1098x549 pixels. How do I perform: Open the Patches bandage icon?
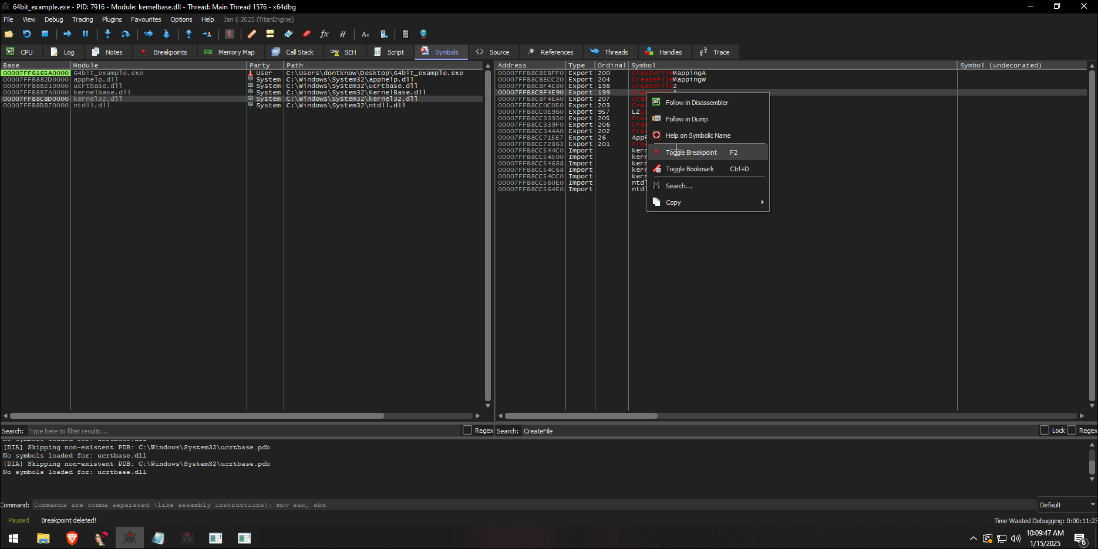pyautogui.click(x=252, y=34)
